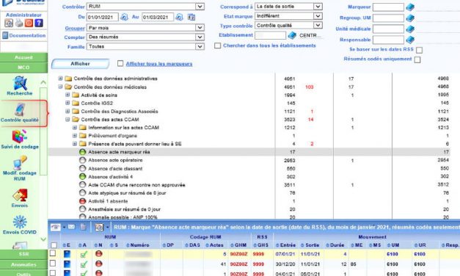Click the Grouper label link

pyautogui.click(x=75, y=28)
